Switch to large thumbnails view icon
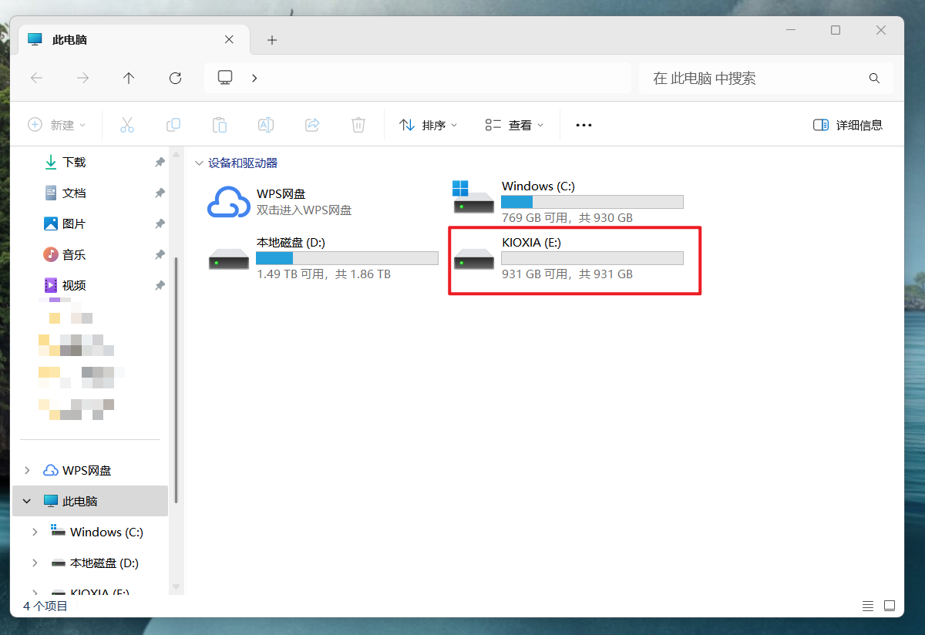 coord(890,606)
